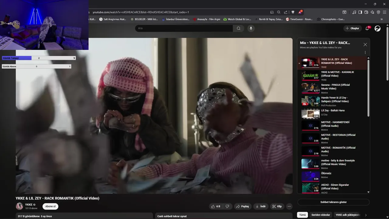Open the Chronophoto bookmark
This screenshot has width=389, height=219.
point(331,19)
